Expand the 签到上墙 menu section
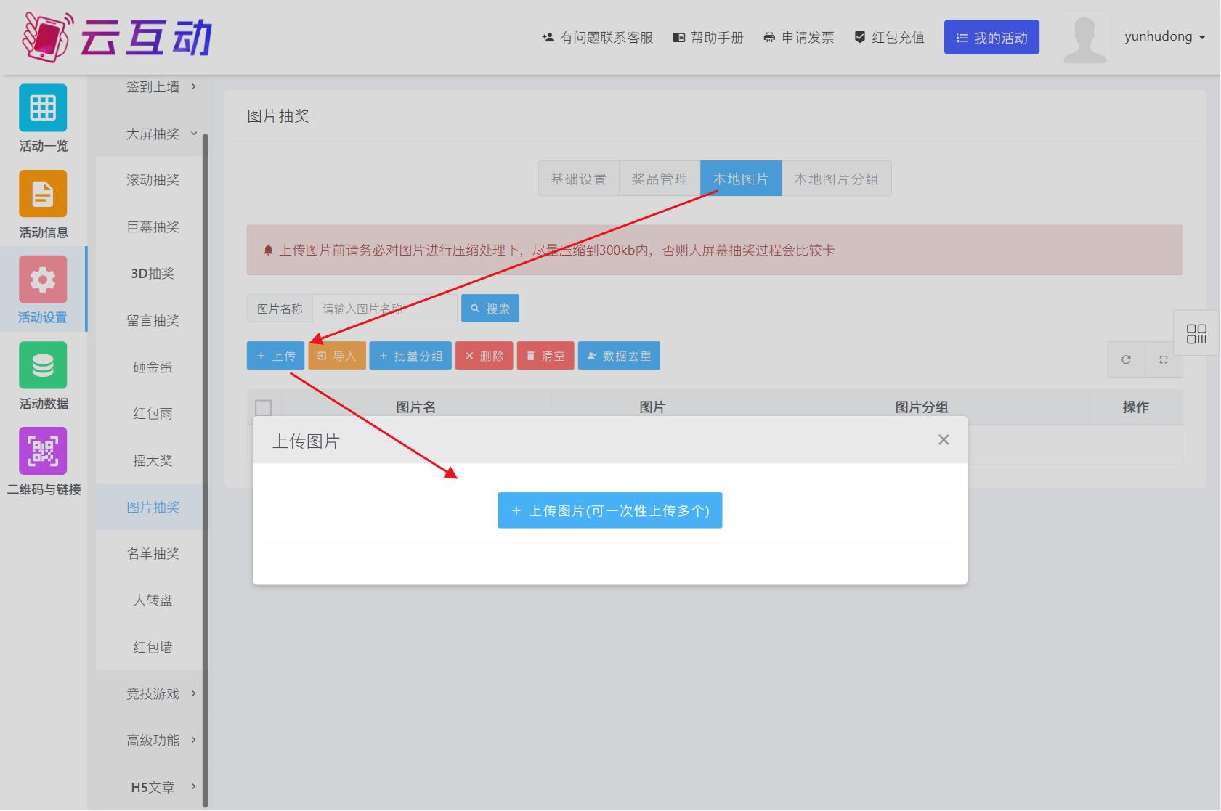 click(161, 86)
